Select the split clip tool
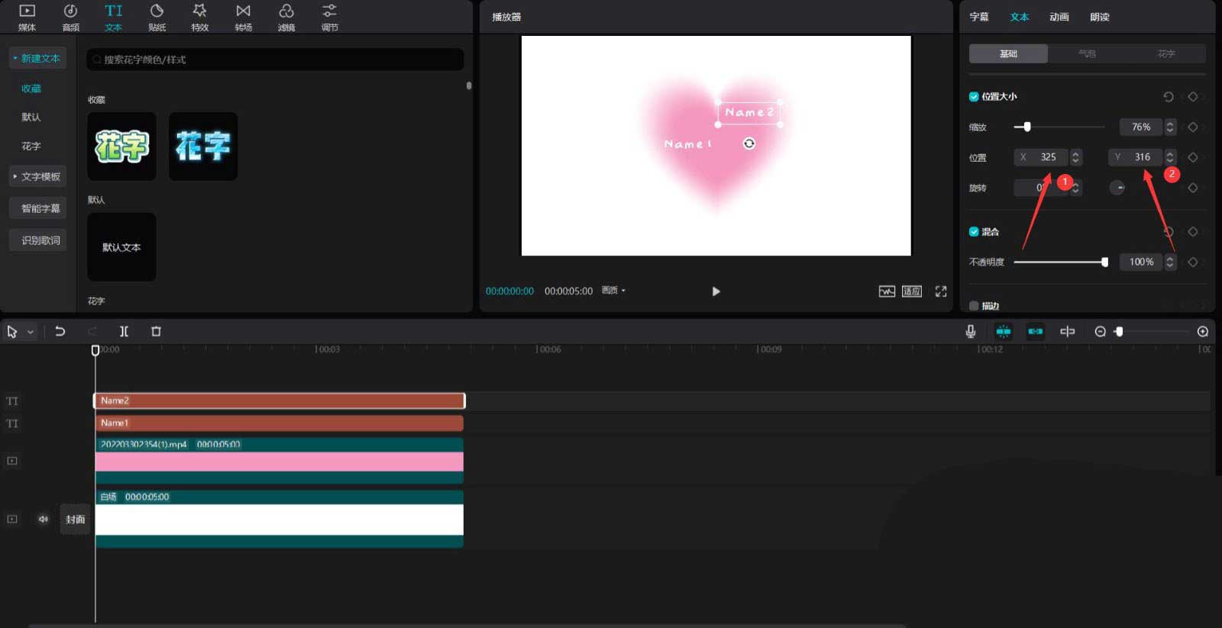The height and width of the screenshot is (628, 1222). [124, 331]
